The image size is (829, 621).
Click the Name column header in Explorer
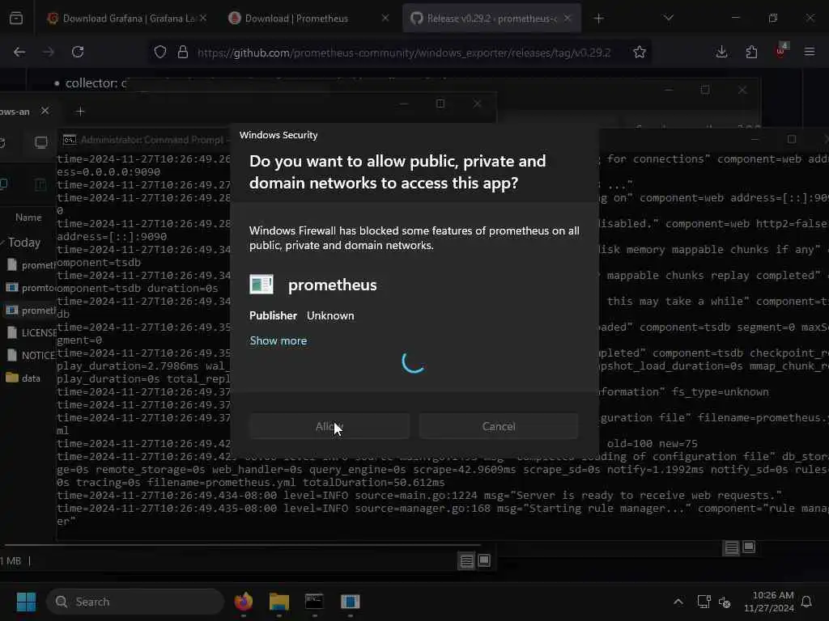click(x=28, y=218)
